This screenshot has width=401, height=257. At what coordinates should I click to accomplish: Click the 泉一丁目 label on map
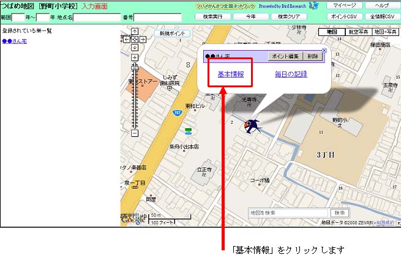click(x=135, y=183)
